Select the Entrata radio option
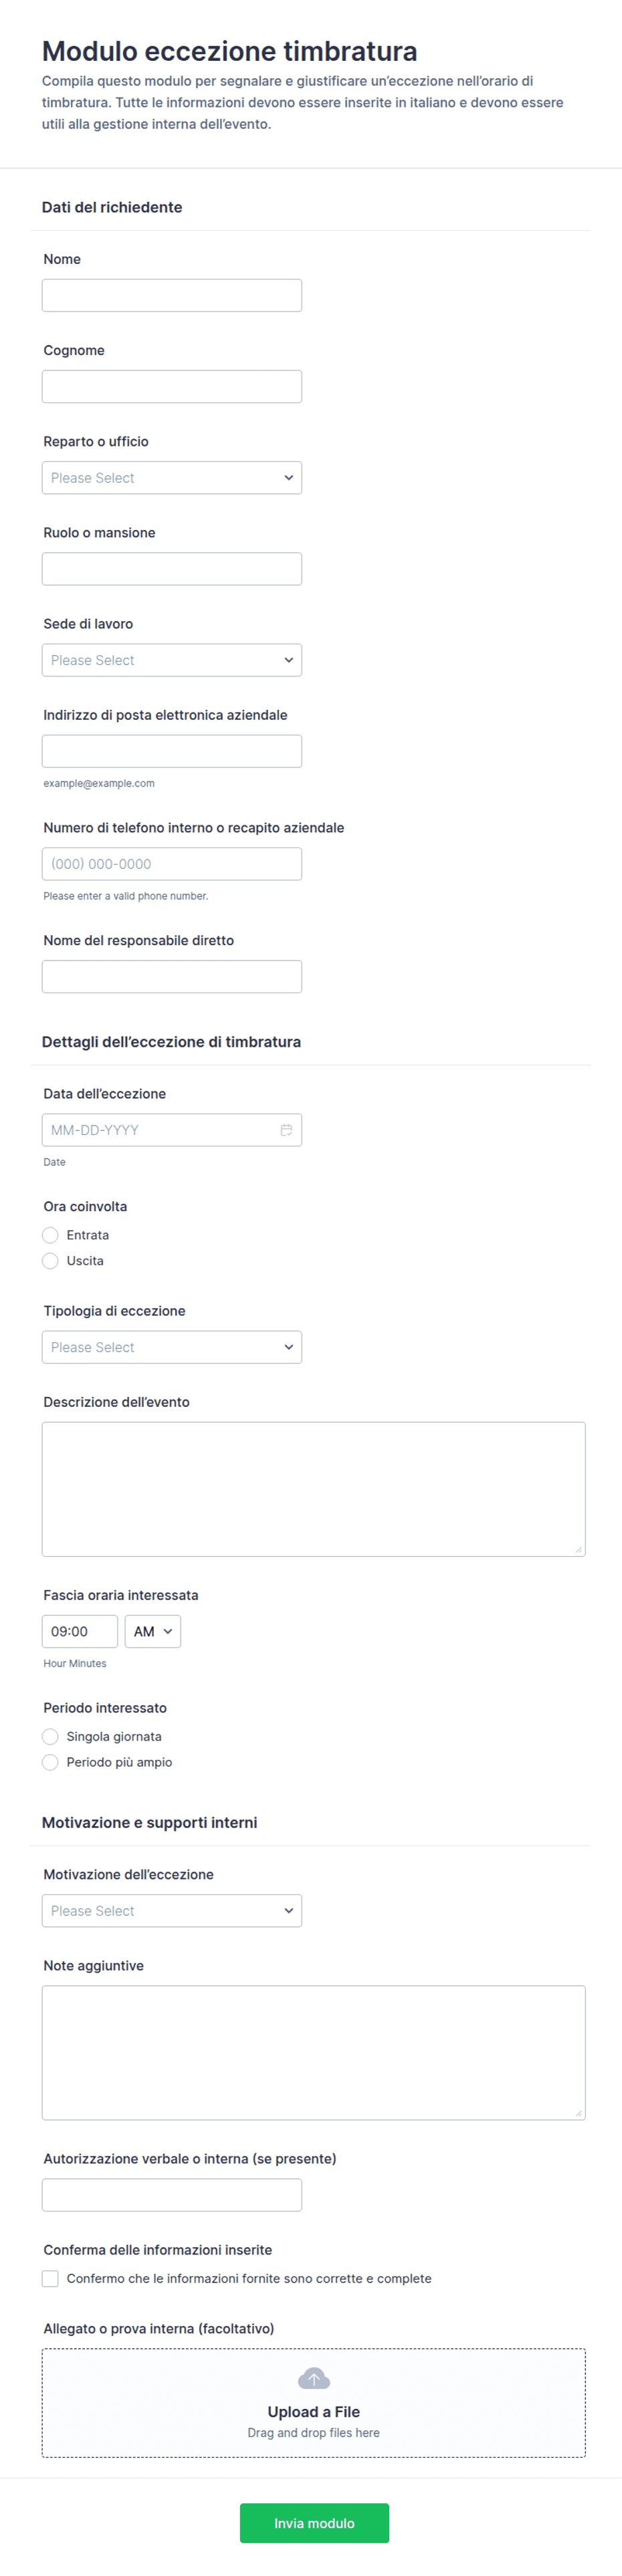This screenshot has width=622, height=2576. [x=50, y=1235]
